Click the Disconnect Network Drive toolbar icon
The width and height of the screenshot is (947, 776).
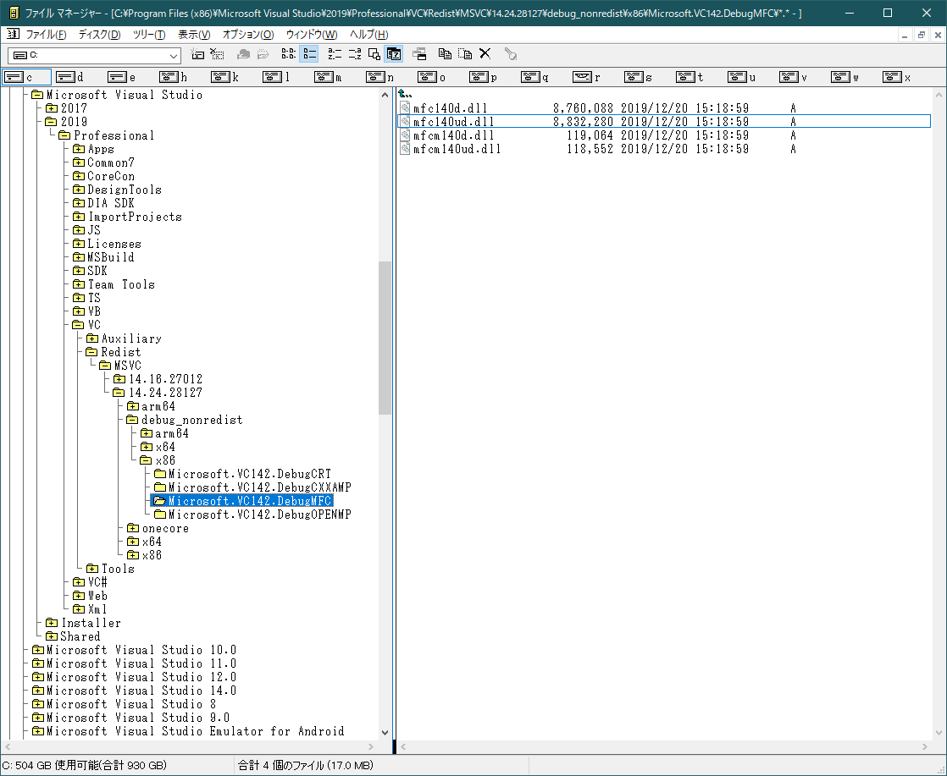click(217, 54)
